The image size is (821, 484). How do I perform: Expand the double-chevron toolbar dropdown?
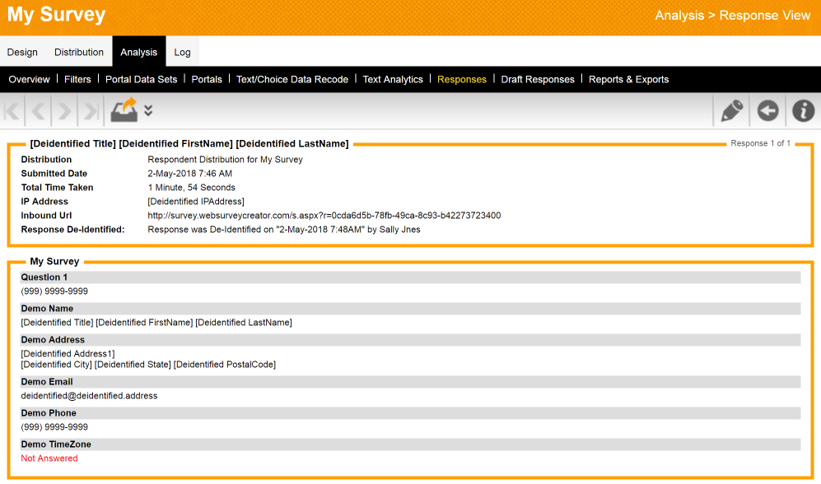pyautogui.click(x=148, y=110)
